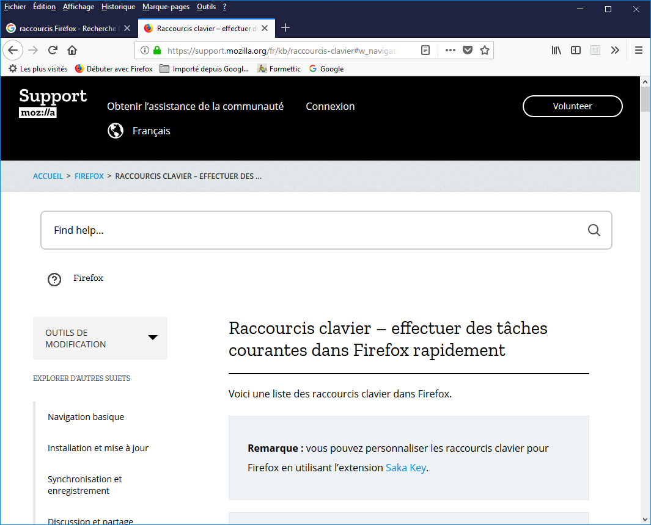Click Obtenir l'assistance de la communauté
Image resolution: width=651 pixels, height=525 pixels.
[x=196, y=107]
